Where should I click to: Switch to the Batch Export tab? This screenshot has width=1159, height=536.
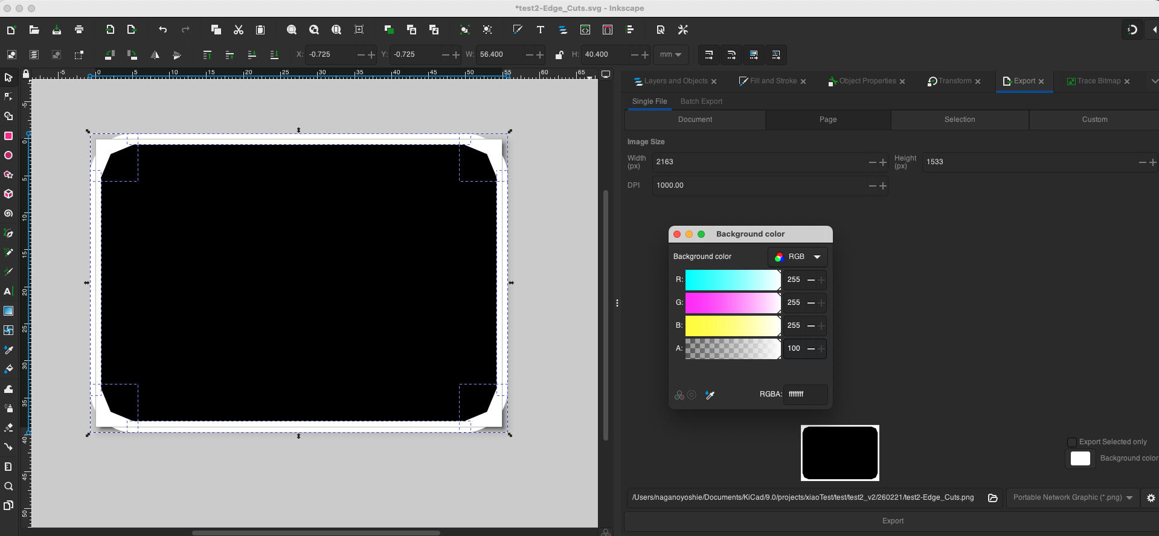701,101
